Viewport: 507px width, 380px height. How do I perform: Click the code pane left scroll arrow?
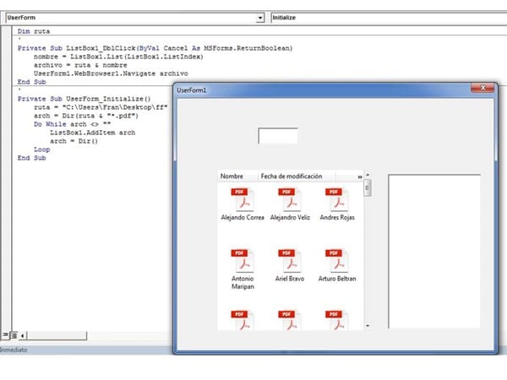click(22, 335)
